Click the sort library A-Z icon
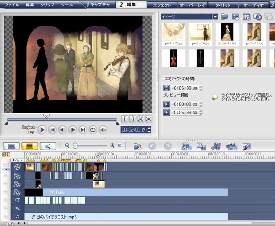 tap(235, 17)
